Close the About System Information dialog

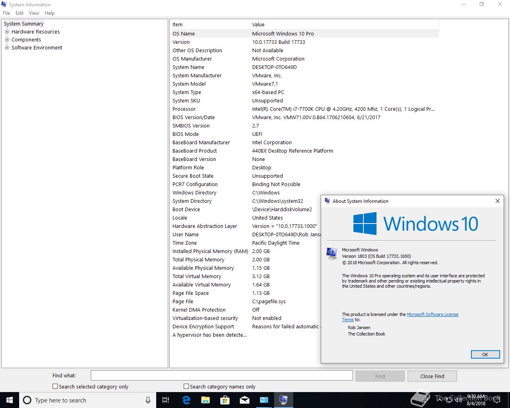[x=497, y=201]
